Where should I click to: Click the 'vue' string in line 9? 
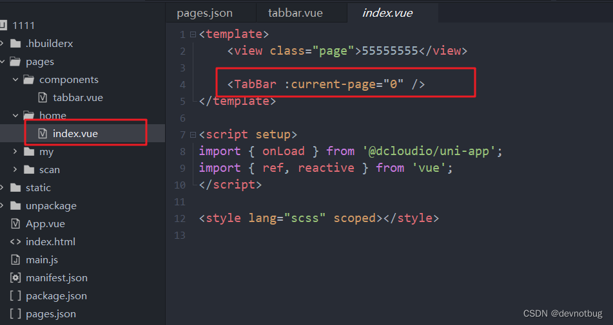(429, 168)
